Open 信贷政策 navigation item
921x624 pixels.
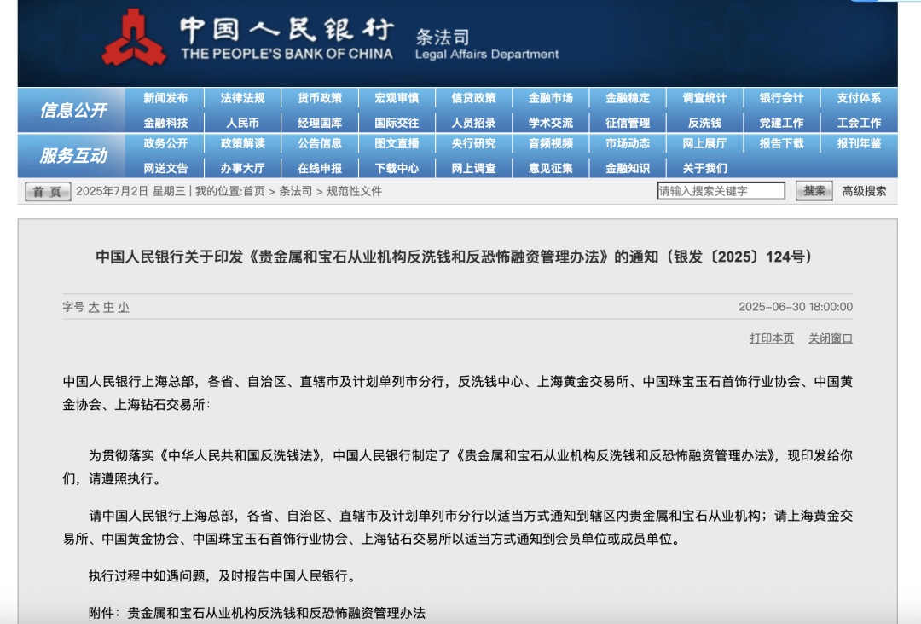point(473,98)
